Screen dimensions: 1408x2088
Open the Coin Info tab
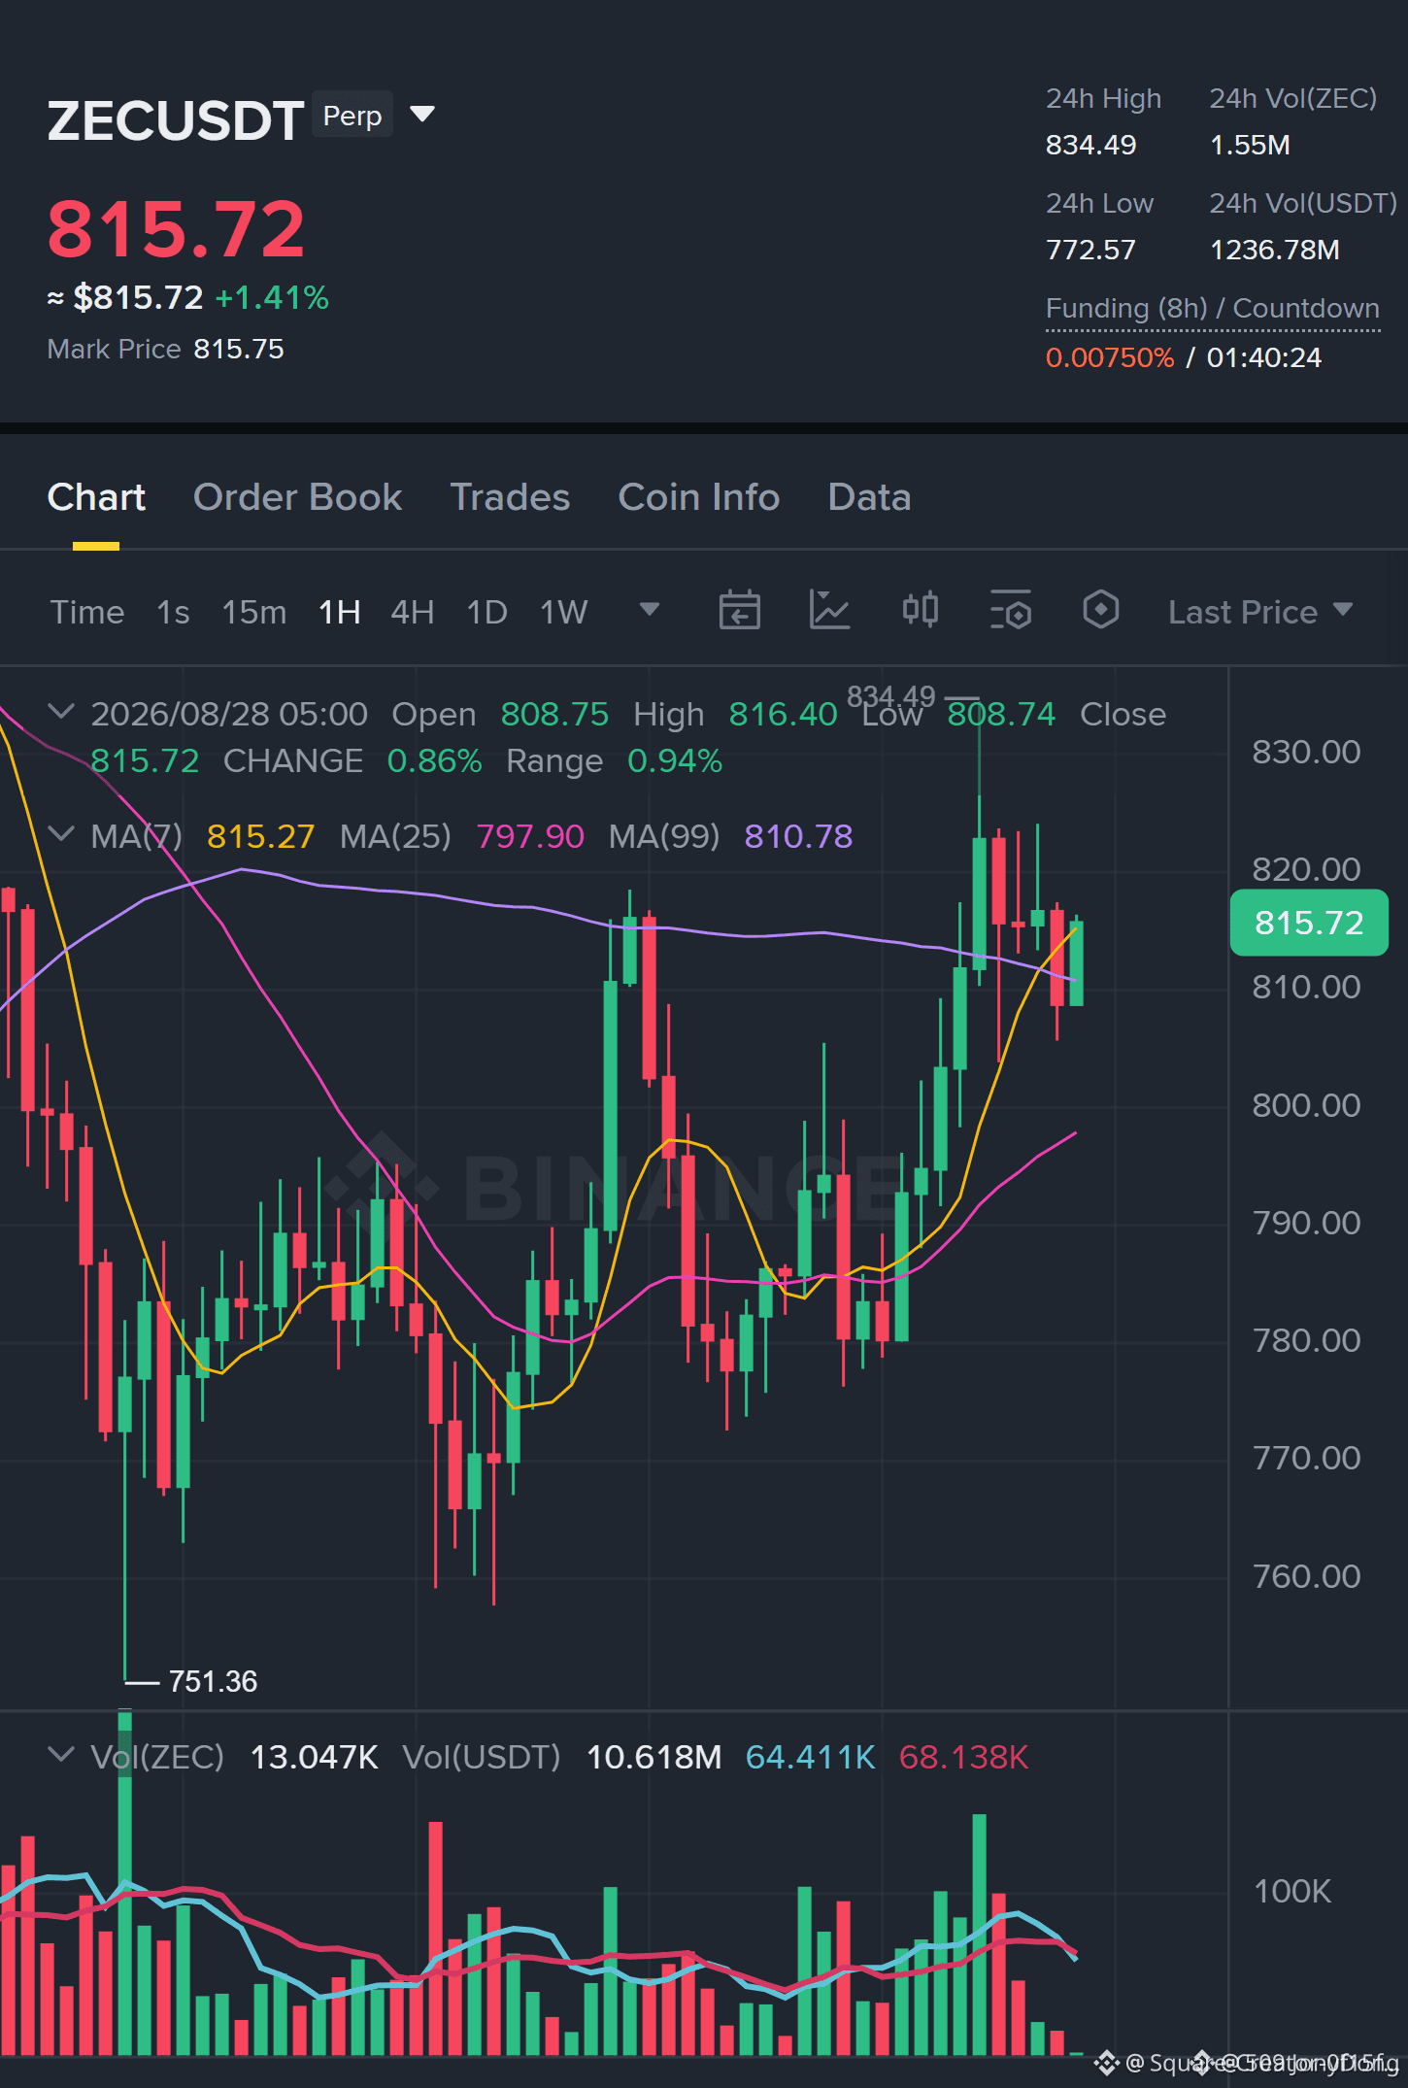click(699, 497)
